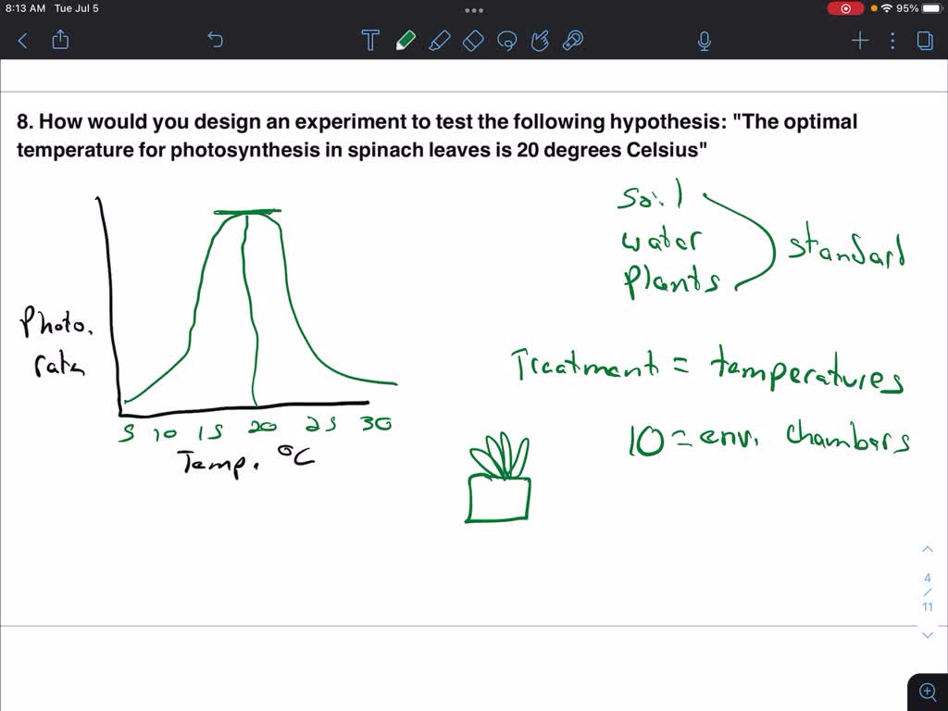948x711 pixels.
Task: Tap the bottom-right zoom button
Action: (928, 691)
